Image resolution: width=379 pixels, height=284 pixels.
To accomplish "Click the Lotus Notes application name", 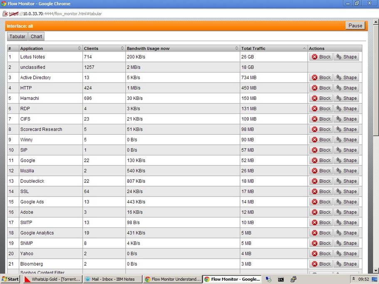I will click(32, 57).
